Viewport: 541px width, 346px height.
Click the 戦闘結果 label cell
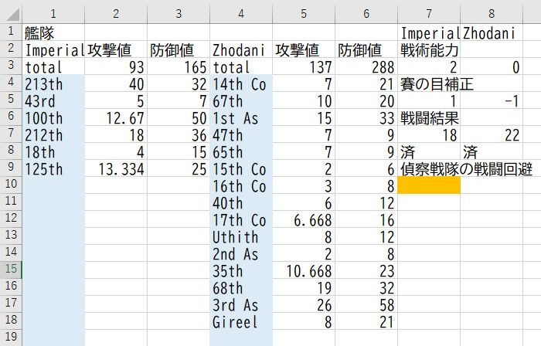[429, 117]
